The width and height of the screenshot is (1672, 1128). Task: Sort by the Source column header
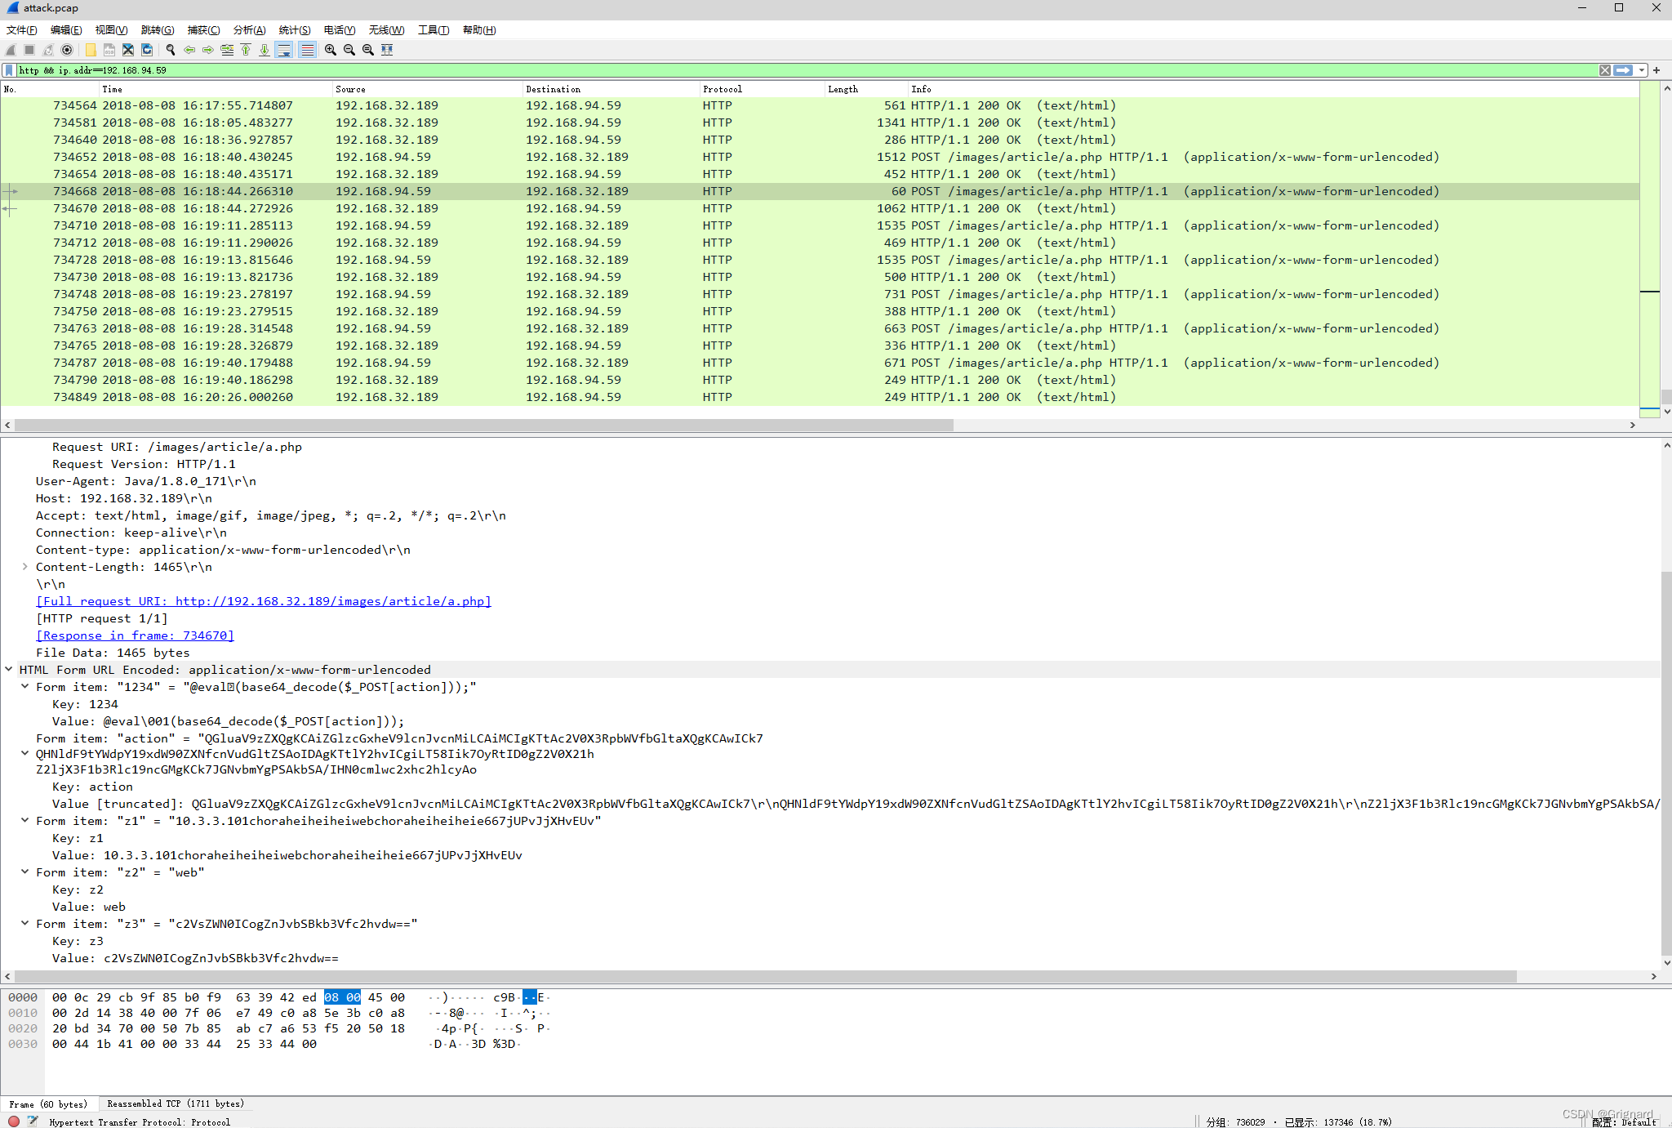point(427,89)
